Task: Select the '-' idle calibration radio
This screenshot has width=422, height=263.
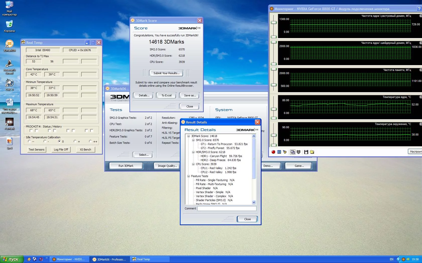Action: [x=45, y=141]
